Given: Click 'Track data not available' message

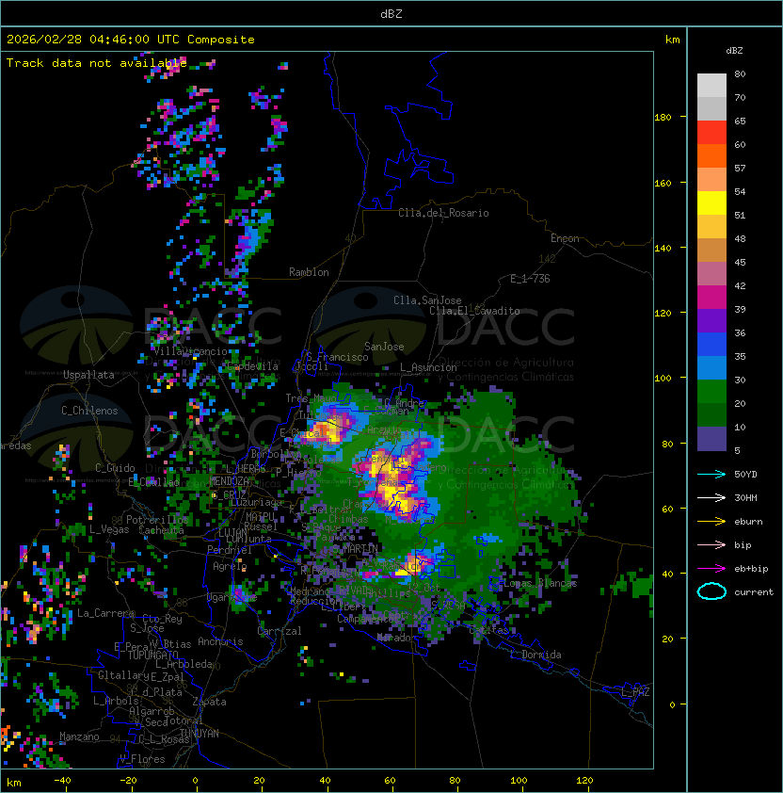Looking at the screenshot, I should (x=97, y=63).
